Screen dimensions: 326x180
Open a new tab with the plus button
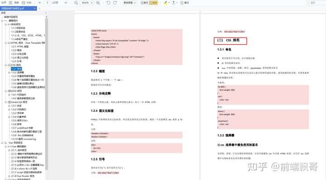coord(39,8)
